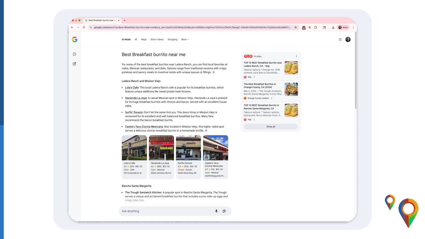The image size is (425, 239).
Task: Click the Google logo in sidebar
Action: [x=75, y=40]
